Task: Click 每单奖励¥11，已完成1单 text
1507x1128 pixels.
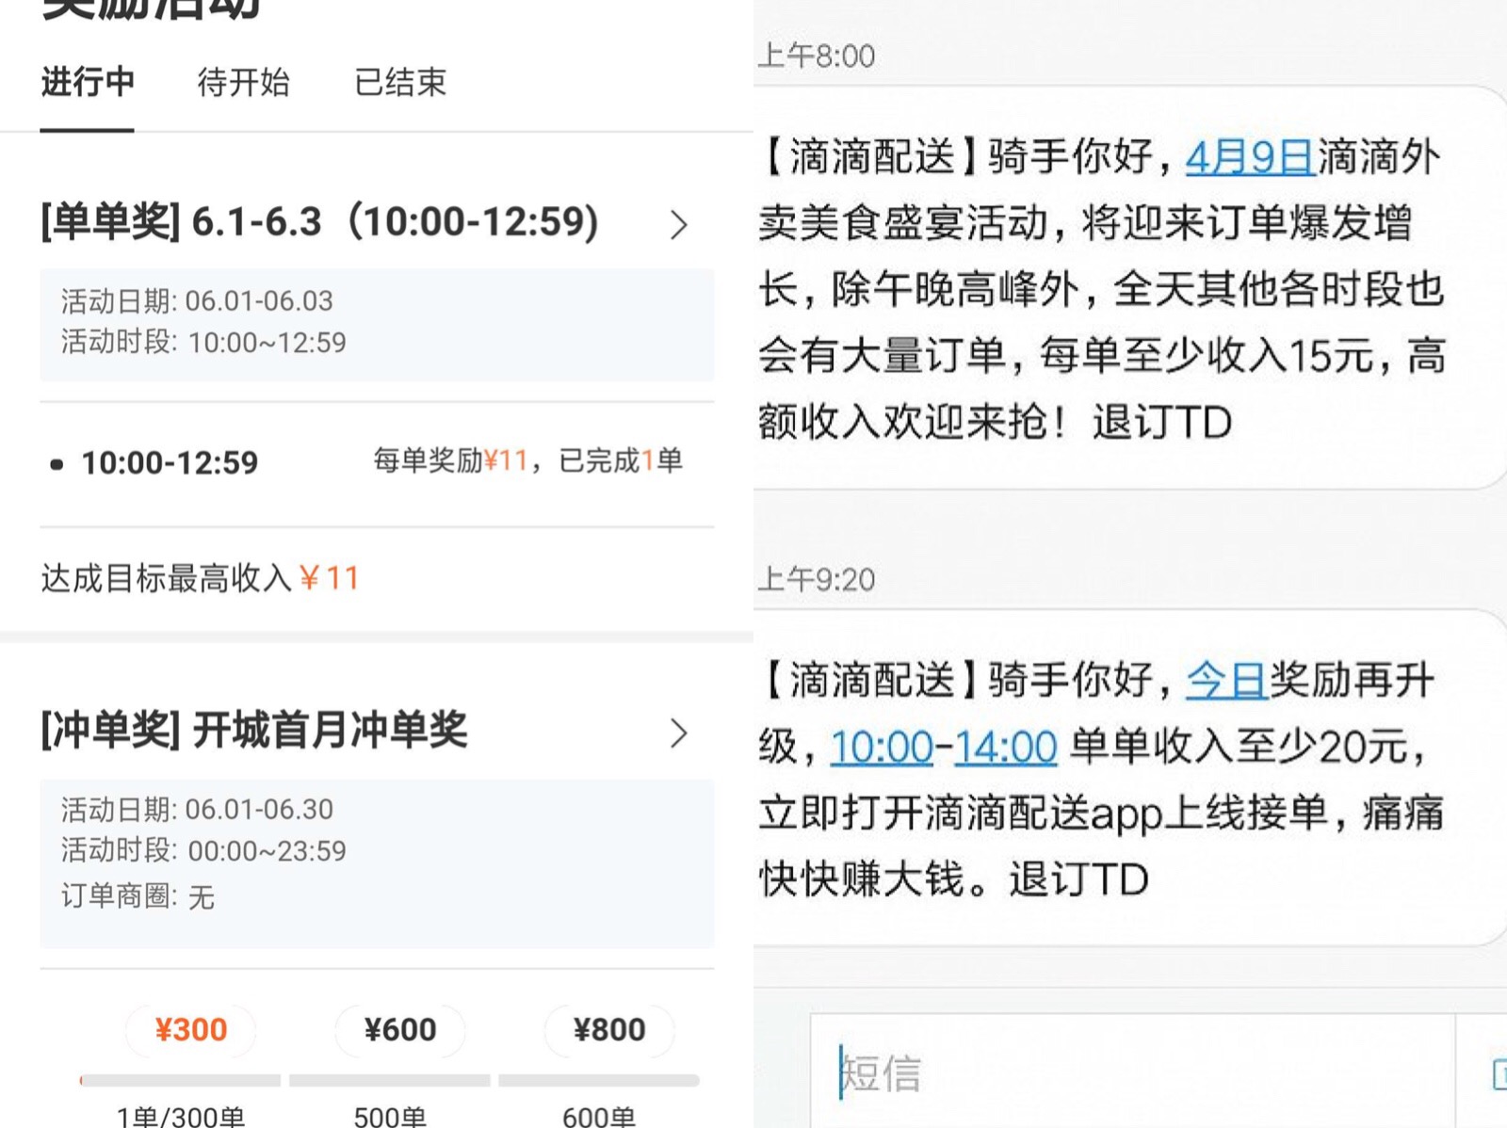Action: tap(527, 460)
